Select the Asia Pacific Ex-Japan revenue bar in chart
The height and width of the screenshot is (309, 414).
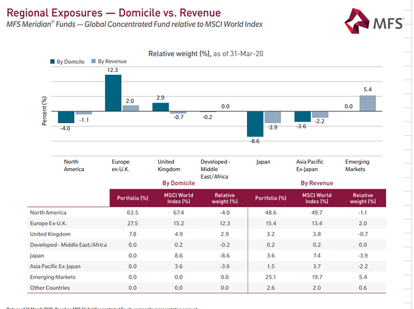[321, 114]
